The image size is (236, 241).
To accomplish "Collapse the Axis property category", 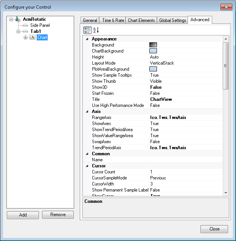I will (87, 111).
